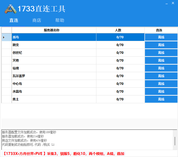Switch to the 直连 tab
This screenshot has width=178, height=157.
tap(14, 20)
